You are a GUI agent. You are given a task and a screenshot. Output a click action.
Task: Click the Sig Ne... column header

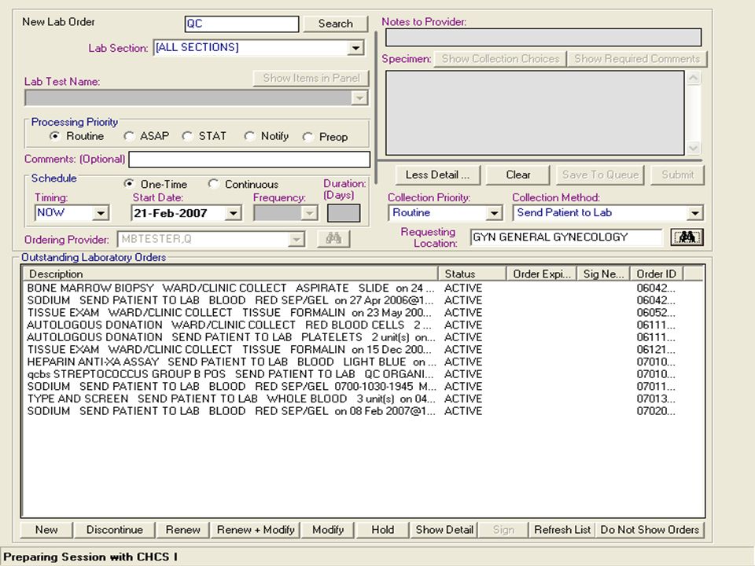pos(604,274)
